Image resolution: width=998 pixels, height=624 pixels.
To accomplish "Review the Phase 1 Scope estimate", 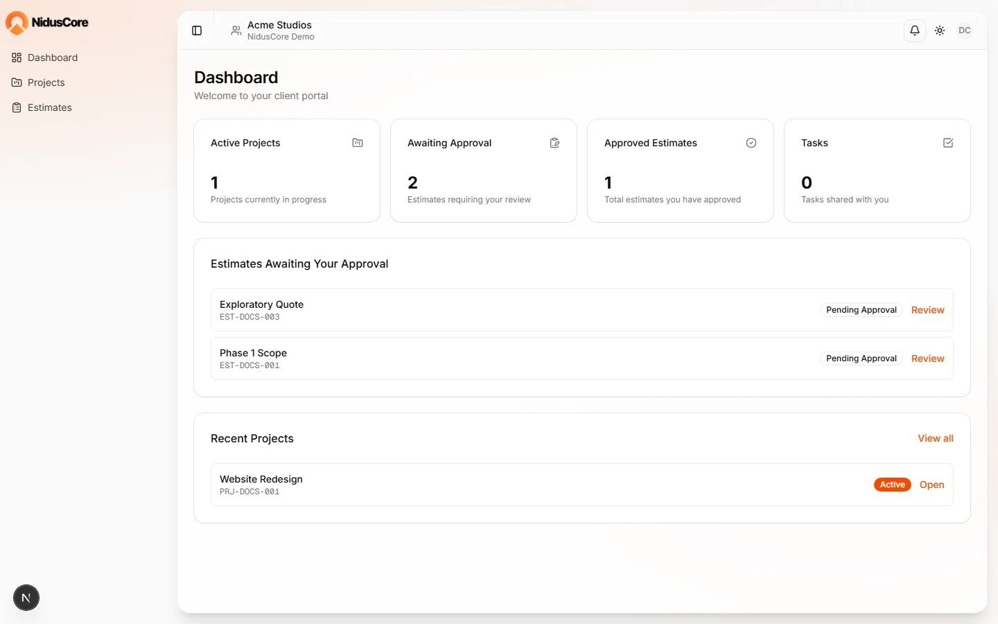I will click(927, 358).
